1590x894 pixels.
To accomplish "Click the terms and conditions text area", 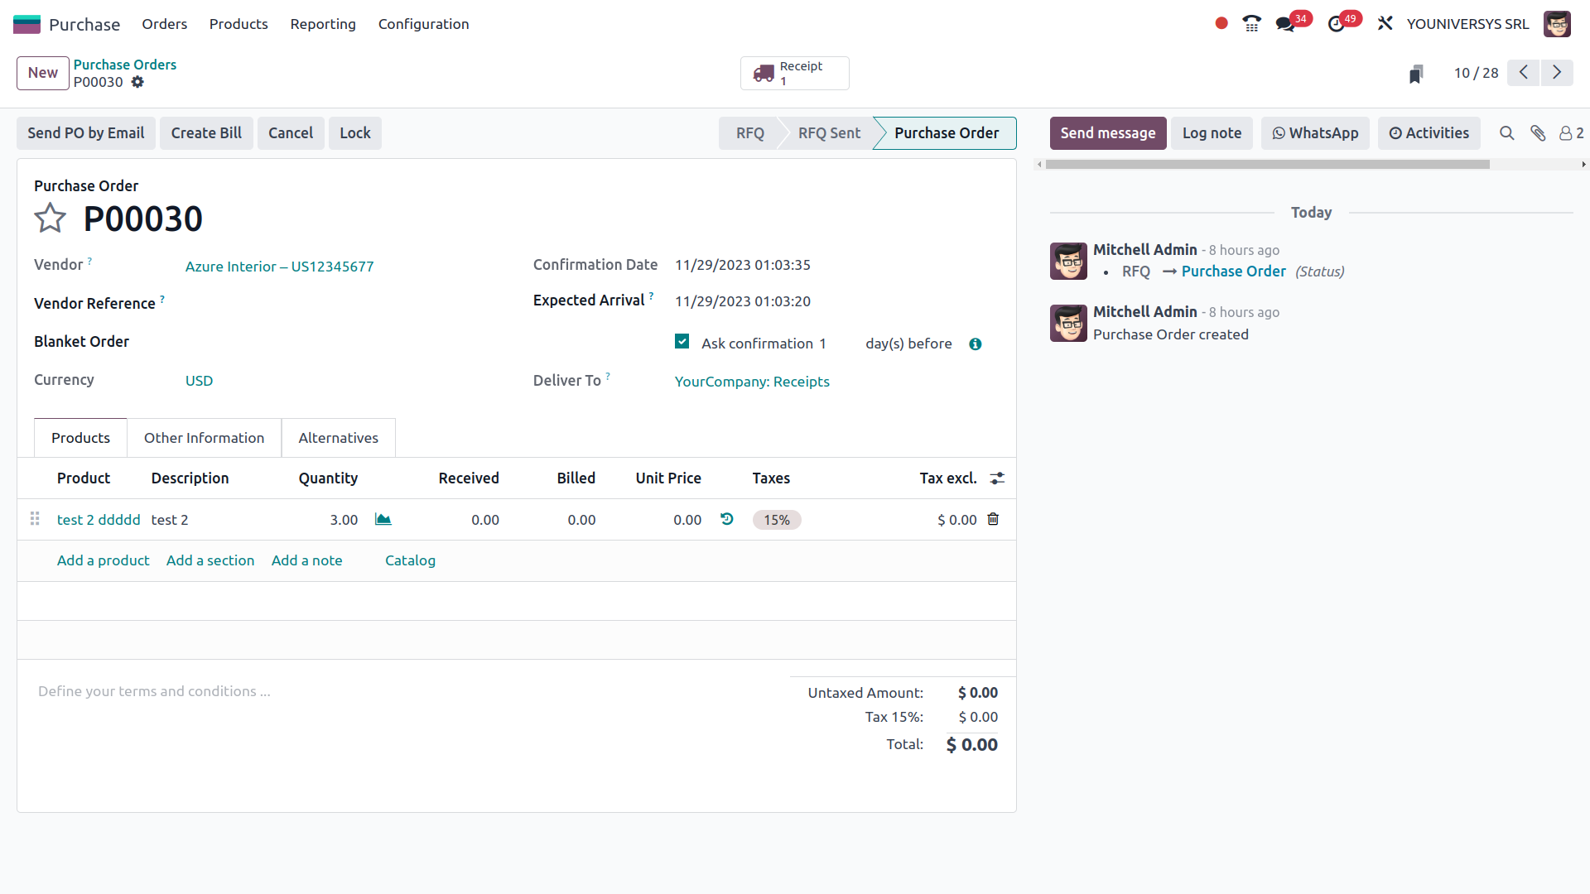I will 154,690.
